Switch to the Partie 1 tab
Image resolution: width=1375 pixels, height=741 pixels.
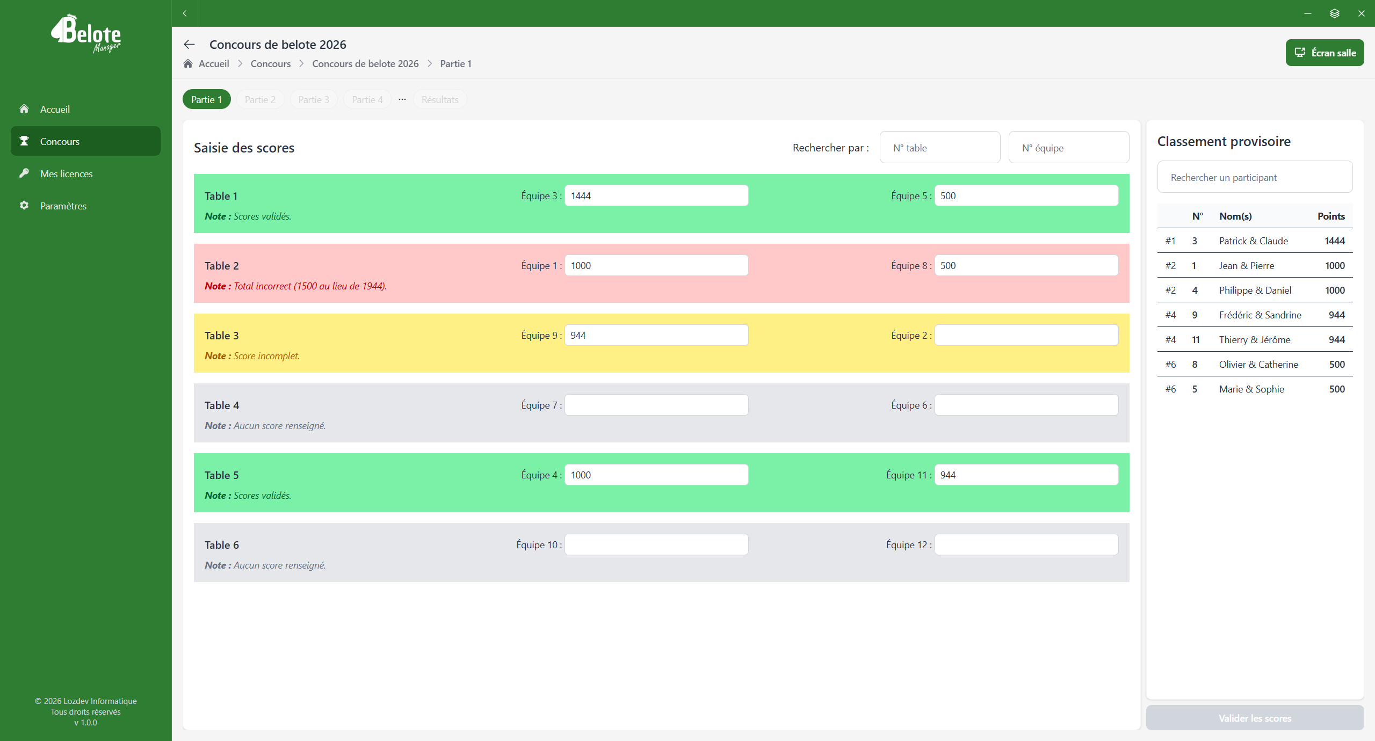(206, 99)
